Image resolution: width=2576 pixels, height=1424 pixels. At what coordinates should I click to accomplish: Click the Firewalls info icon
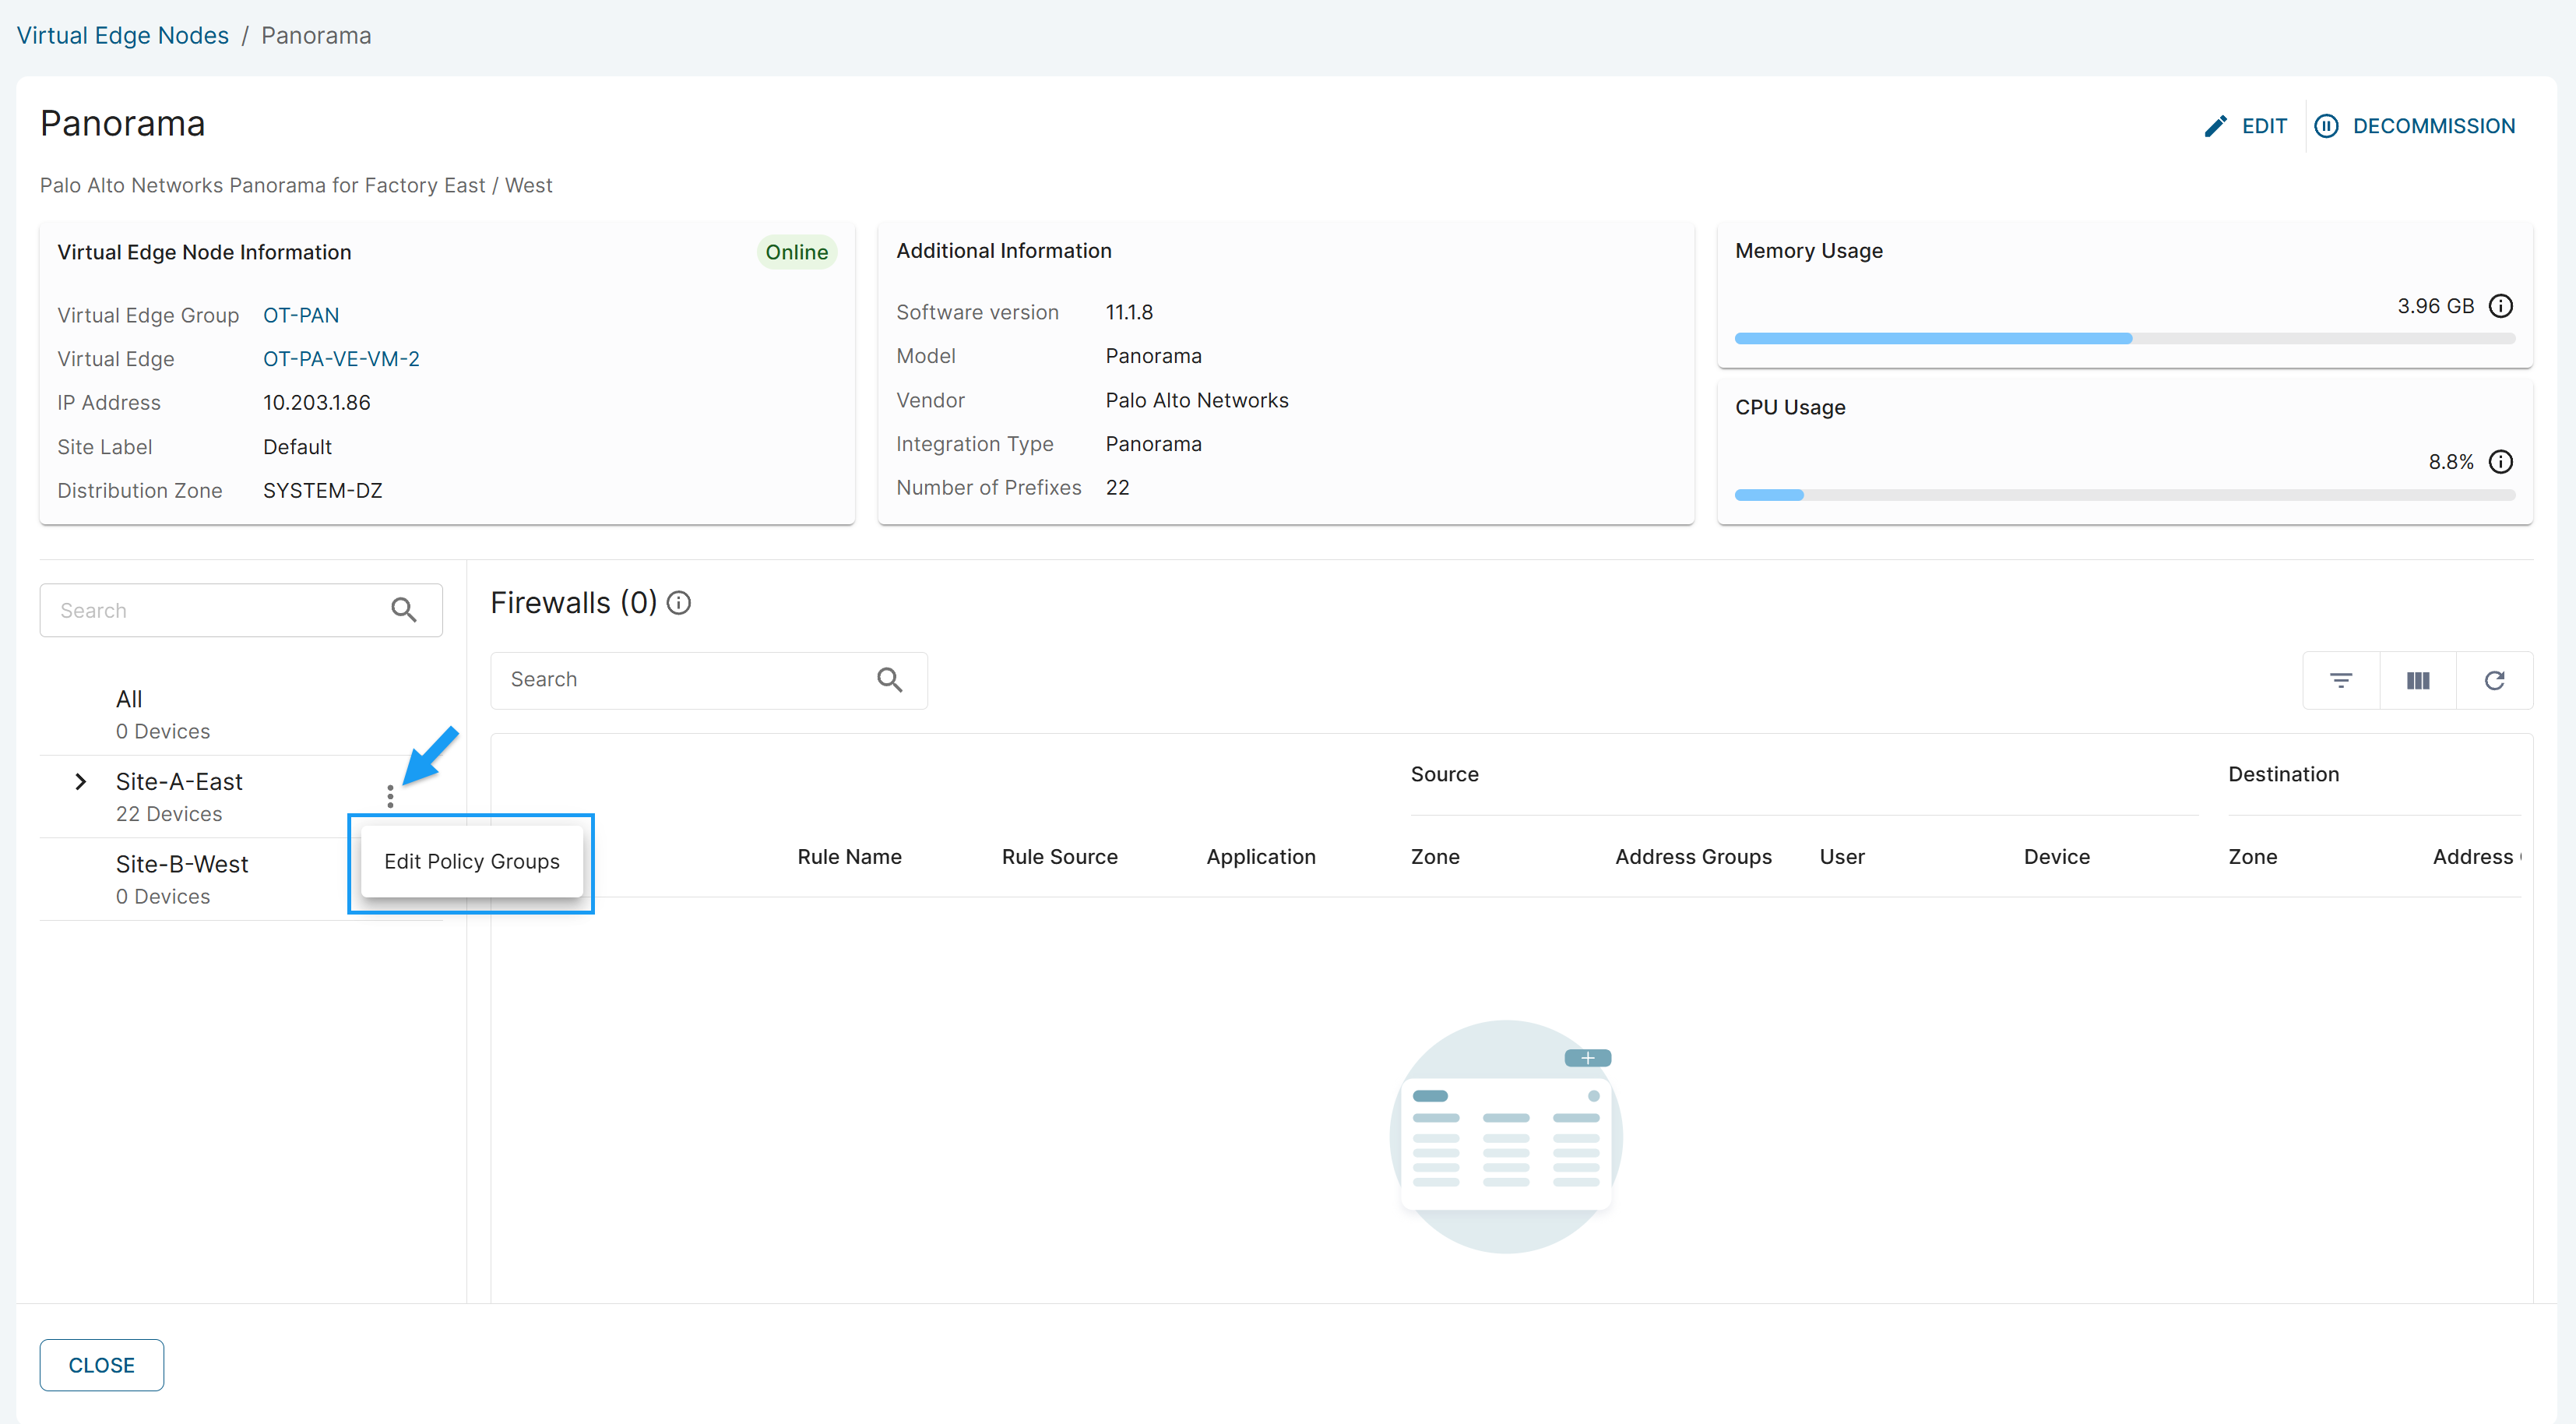tap(679, 604)
